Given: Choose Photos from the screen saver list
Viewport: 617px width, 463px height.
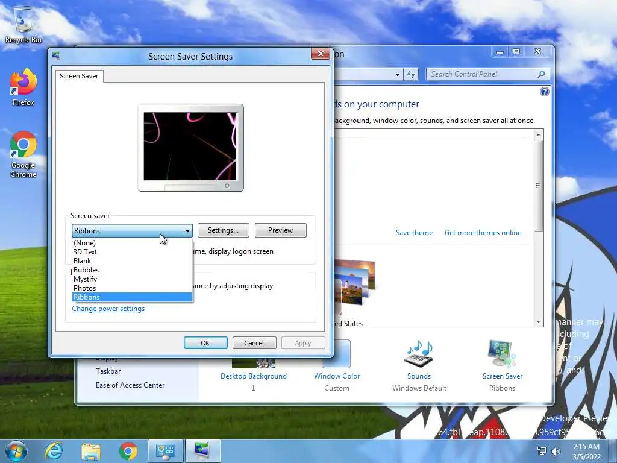Looking at the screenshot, I should click(x=132, y=288).
